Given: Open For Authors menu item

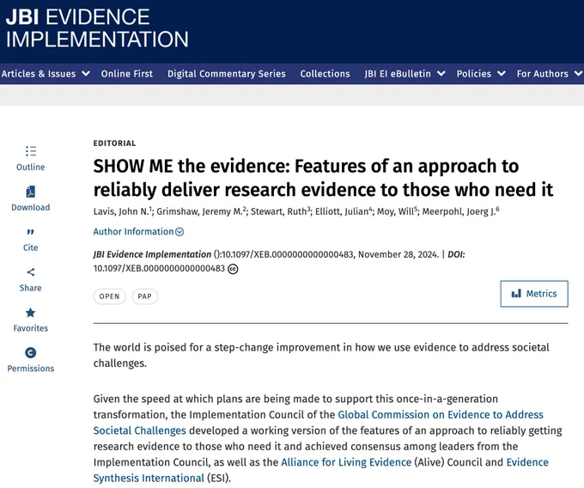Looking at the screenshot, I should [542, 74].
